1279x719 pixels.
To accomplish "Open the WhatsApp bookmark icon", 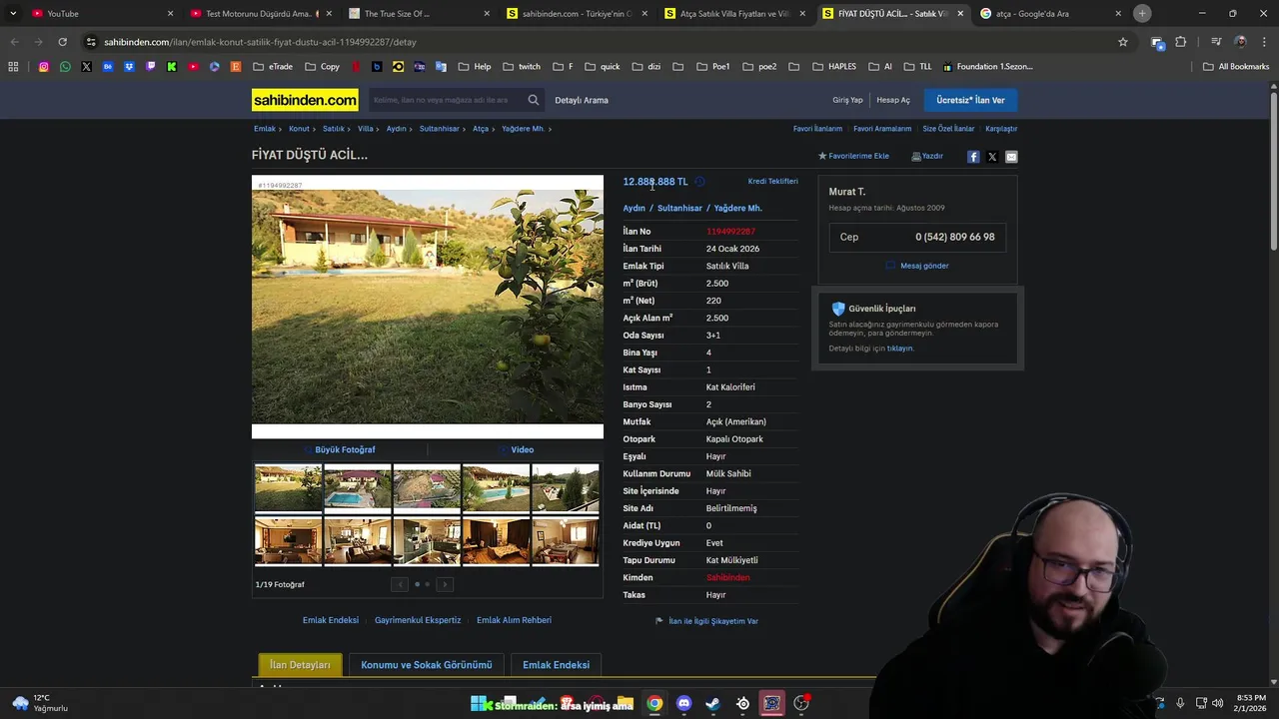I will tap(65, 67).
